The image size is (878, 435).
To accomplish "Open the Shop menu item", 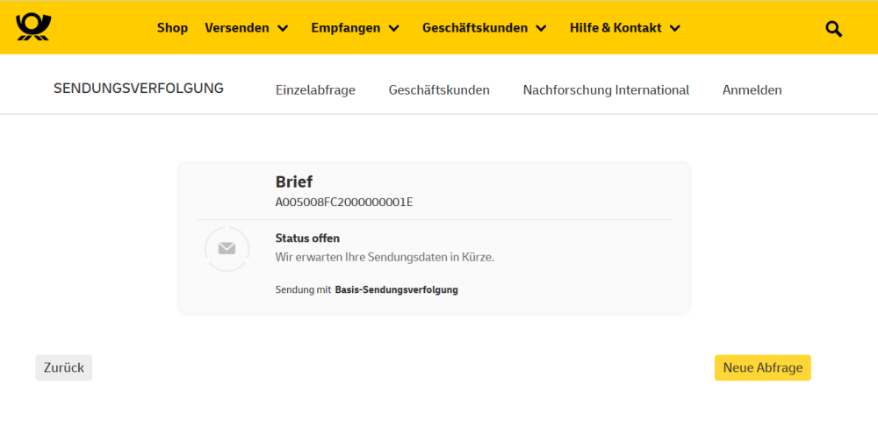I will click(x=172, y=27).
